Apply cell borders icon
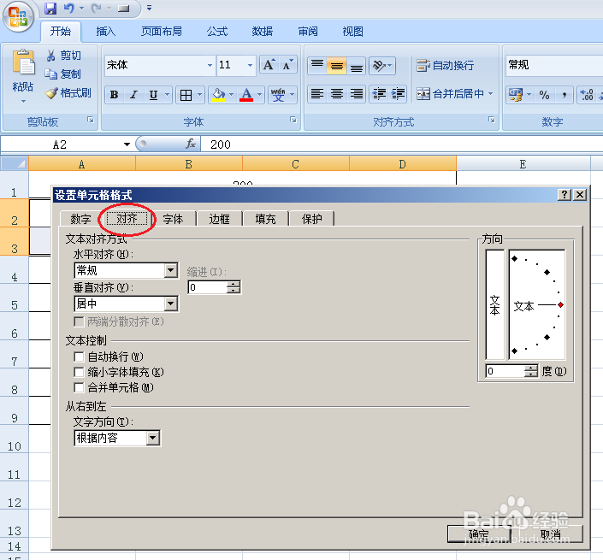The image size is (603, 560). coord(186,95)
